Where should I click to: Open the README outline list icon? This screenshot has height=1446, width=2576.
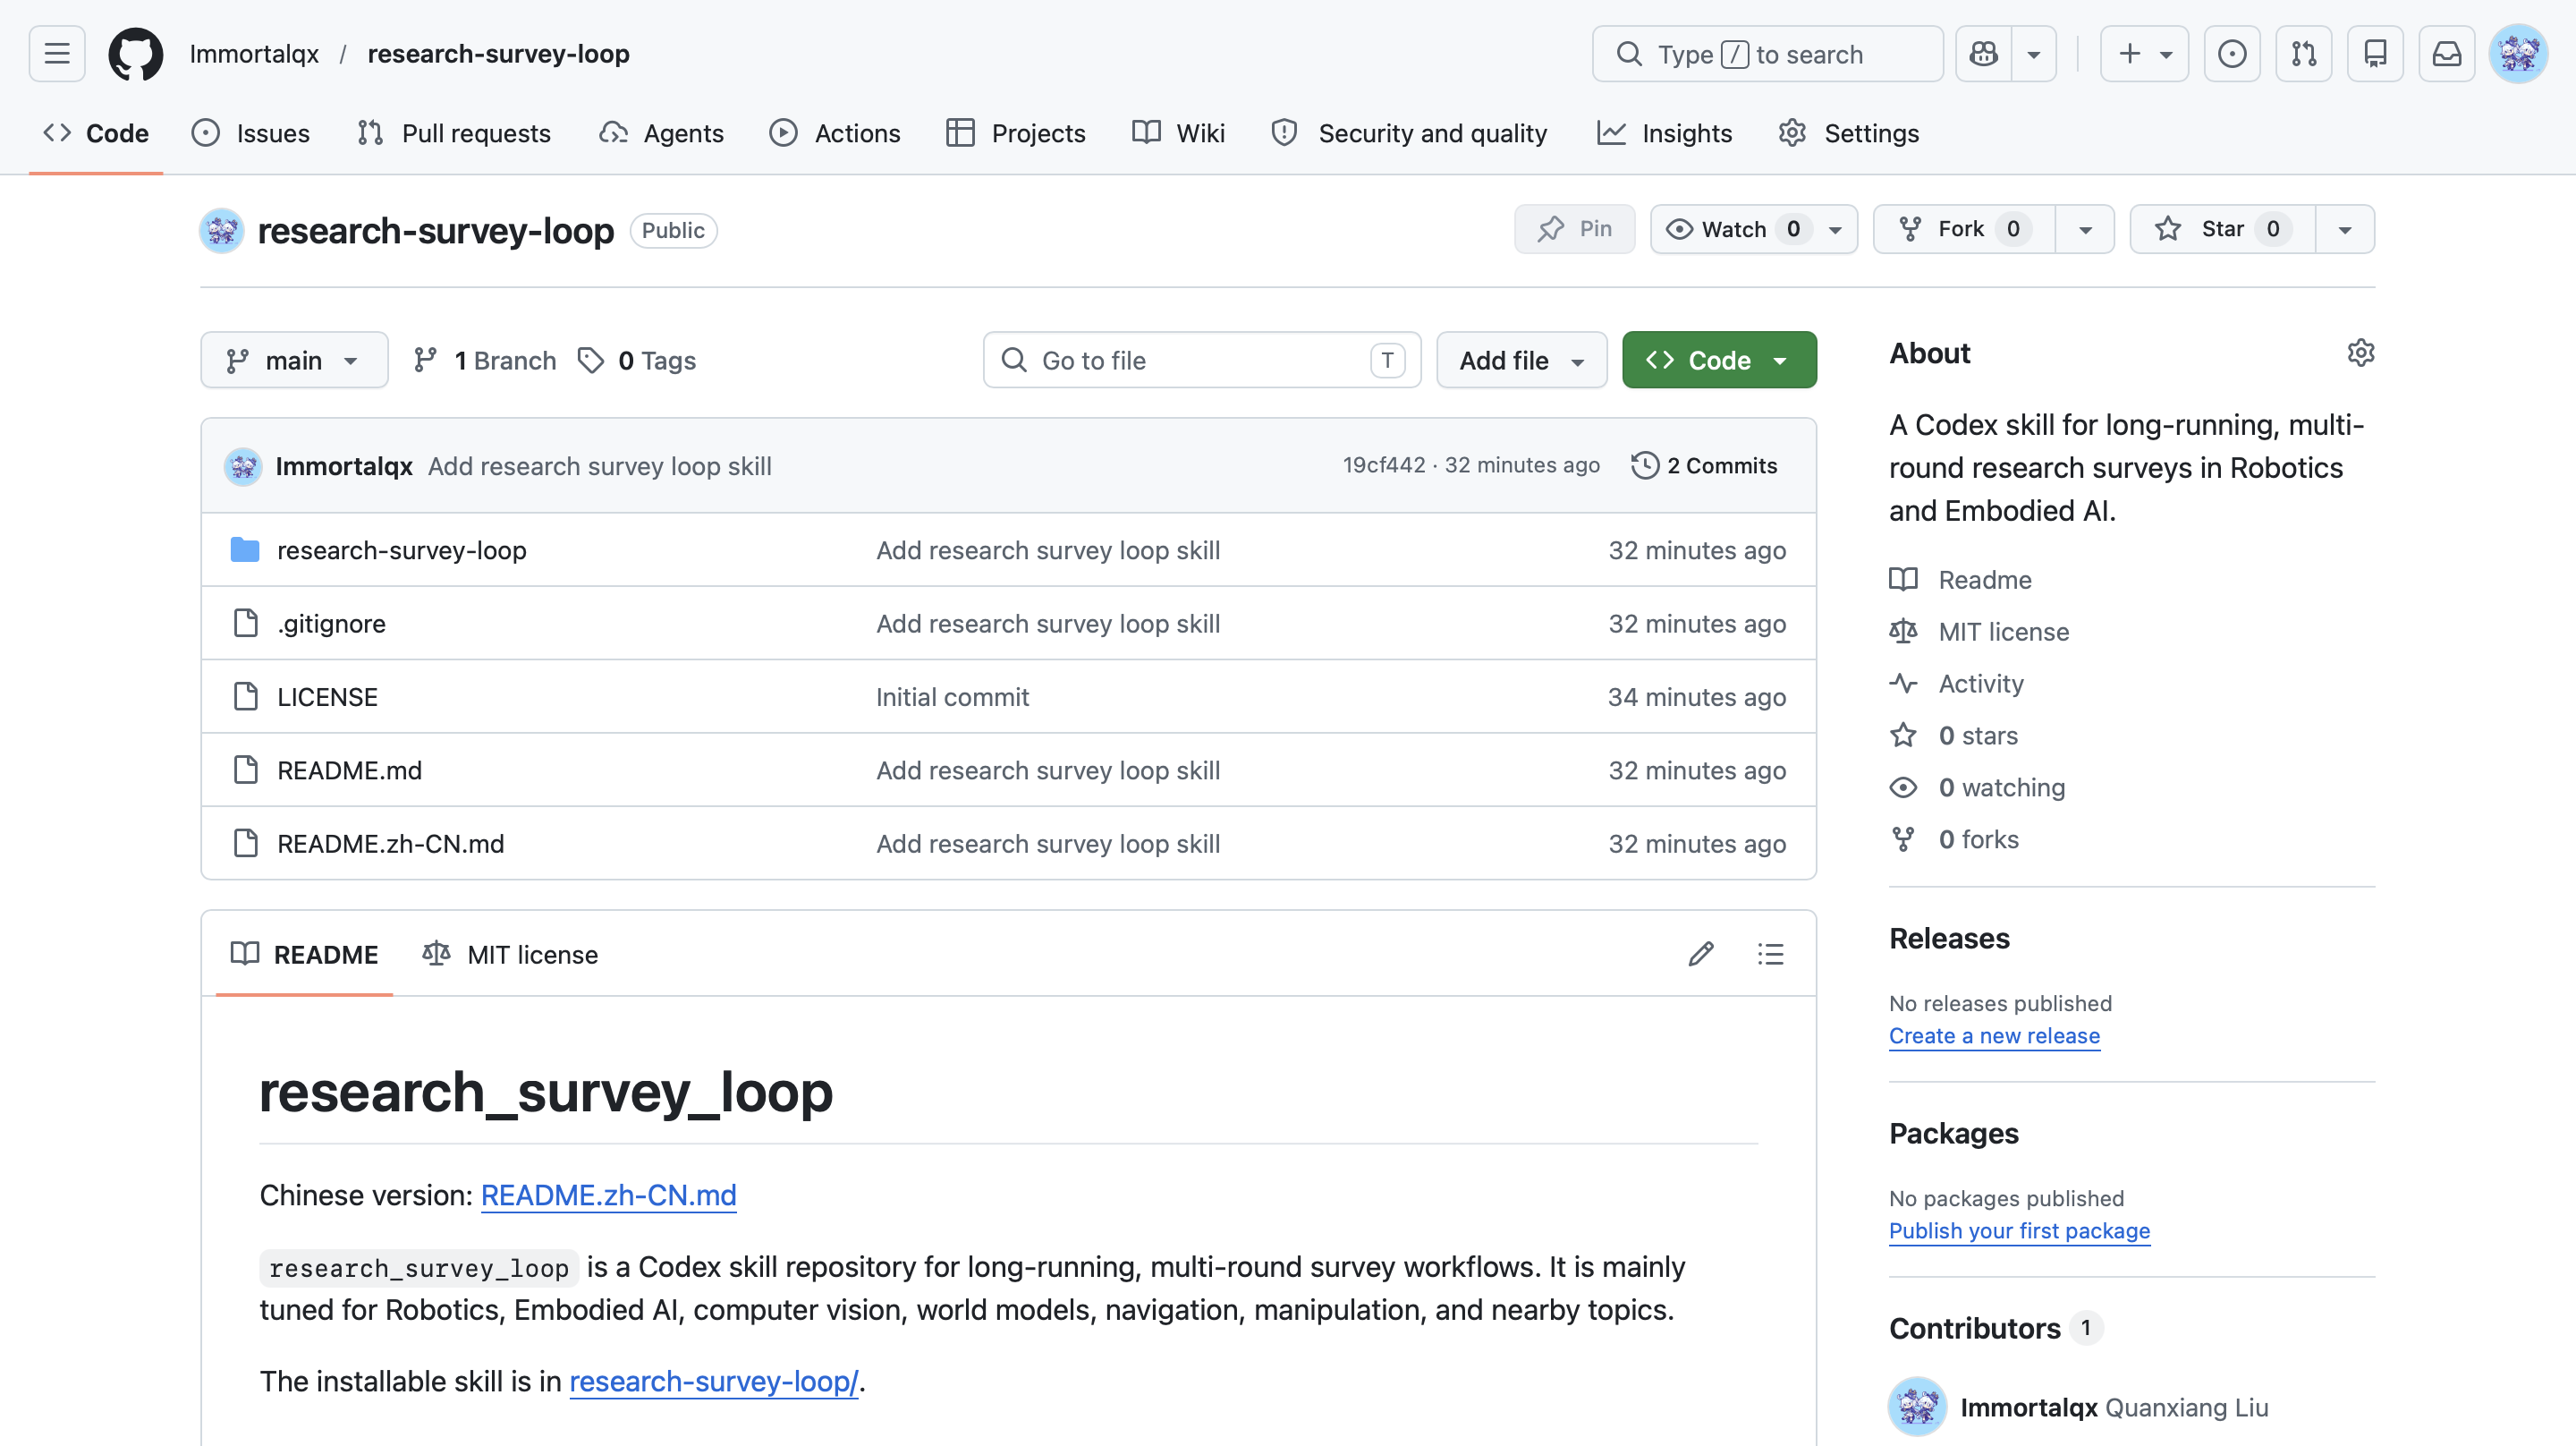(1770, 954)
